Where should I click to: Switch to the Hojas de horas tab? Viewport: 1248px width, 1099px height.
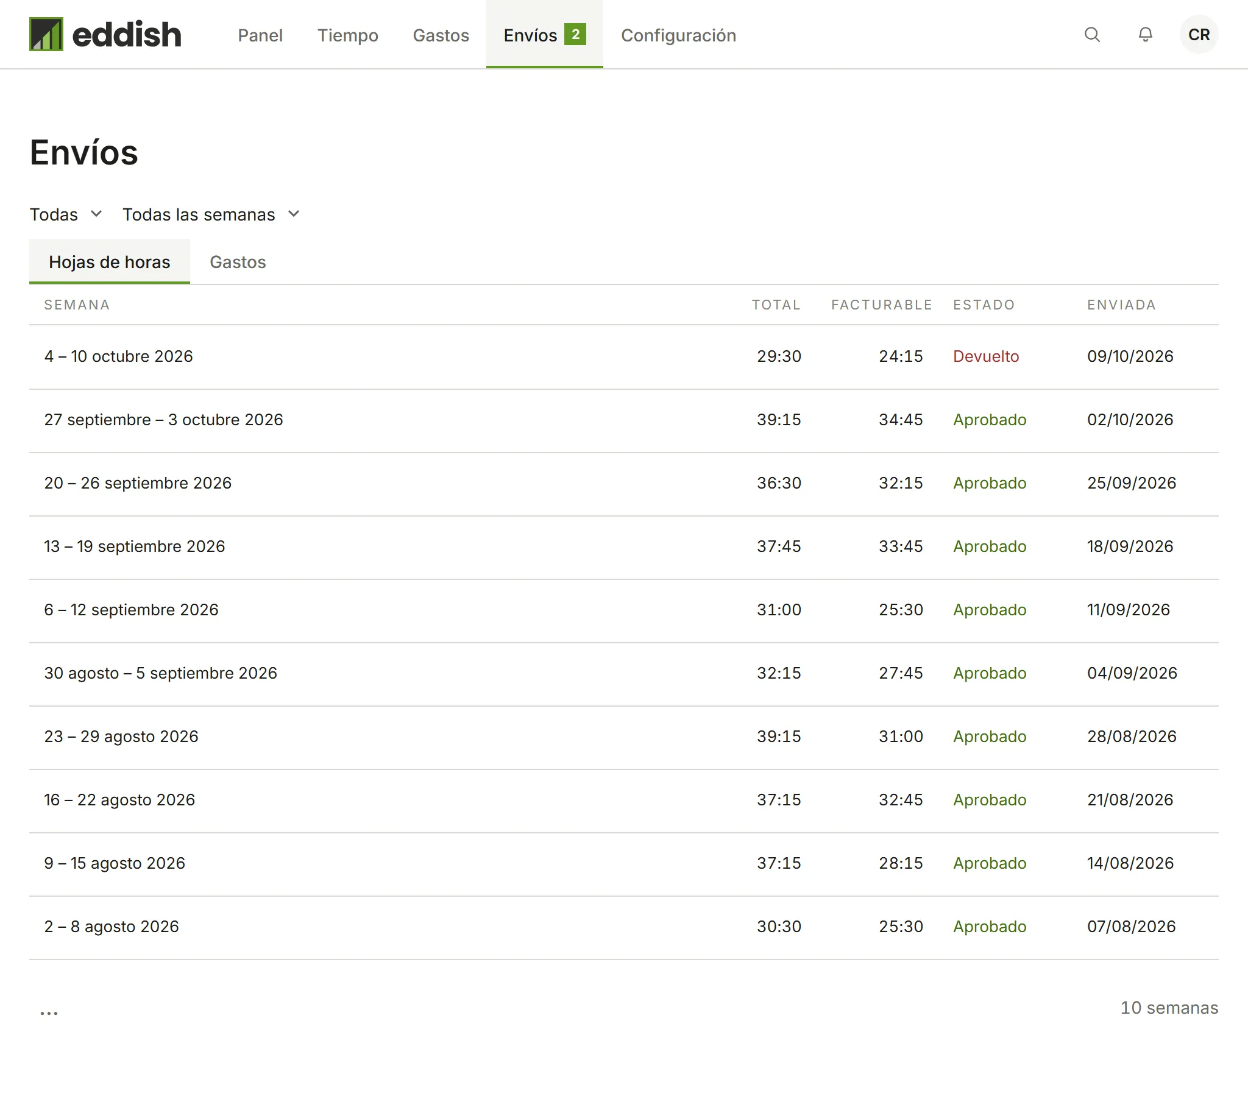click(x=109, y=262)
